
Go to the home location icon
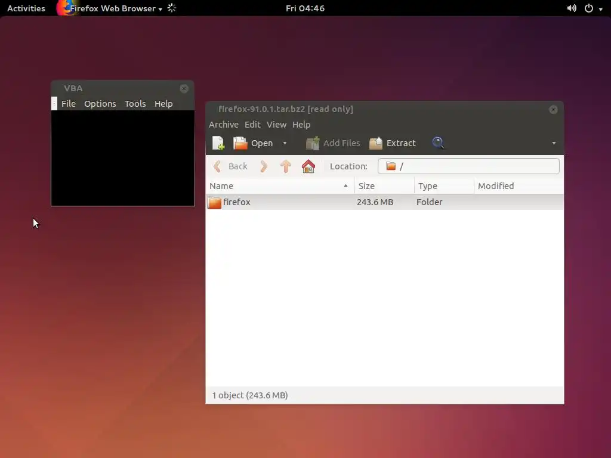[308, 166]
